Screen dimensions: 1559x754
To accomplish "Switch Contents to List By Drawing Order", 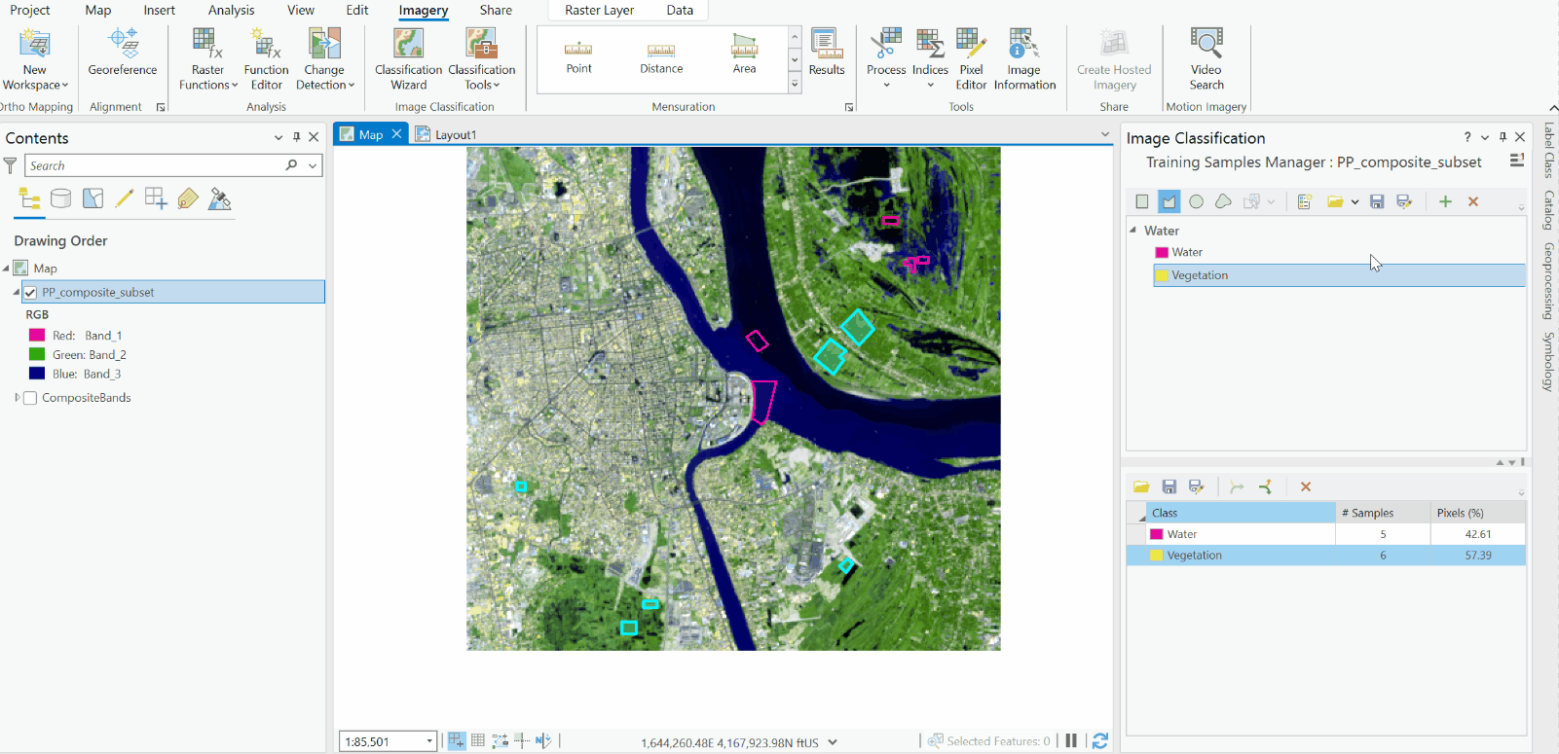I will tap(29, 199).
